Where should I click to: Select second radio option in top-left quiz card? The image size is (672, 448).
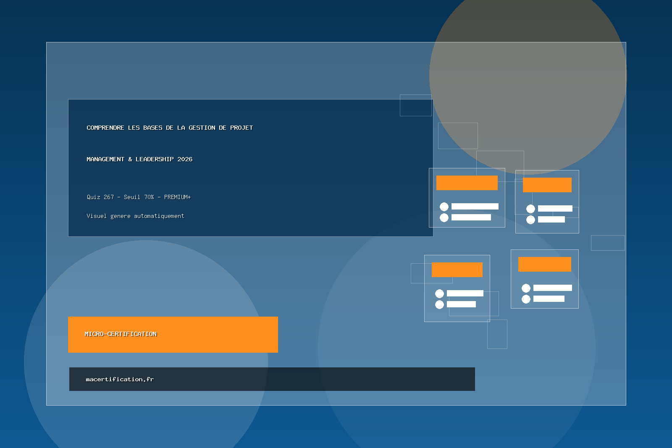coord(444,217)
